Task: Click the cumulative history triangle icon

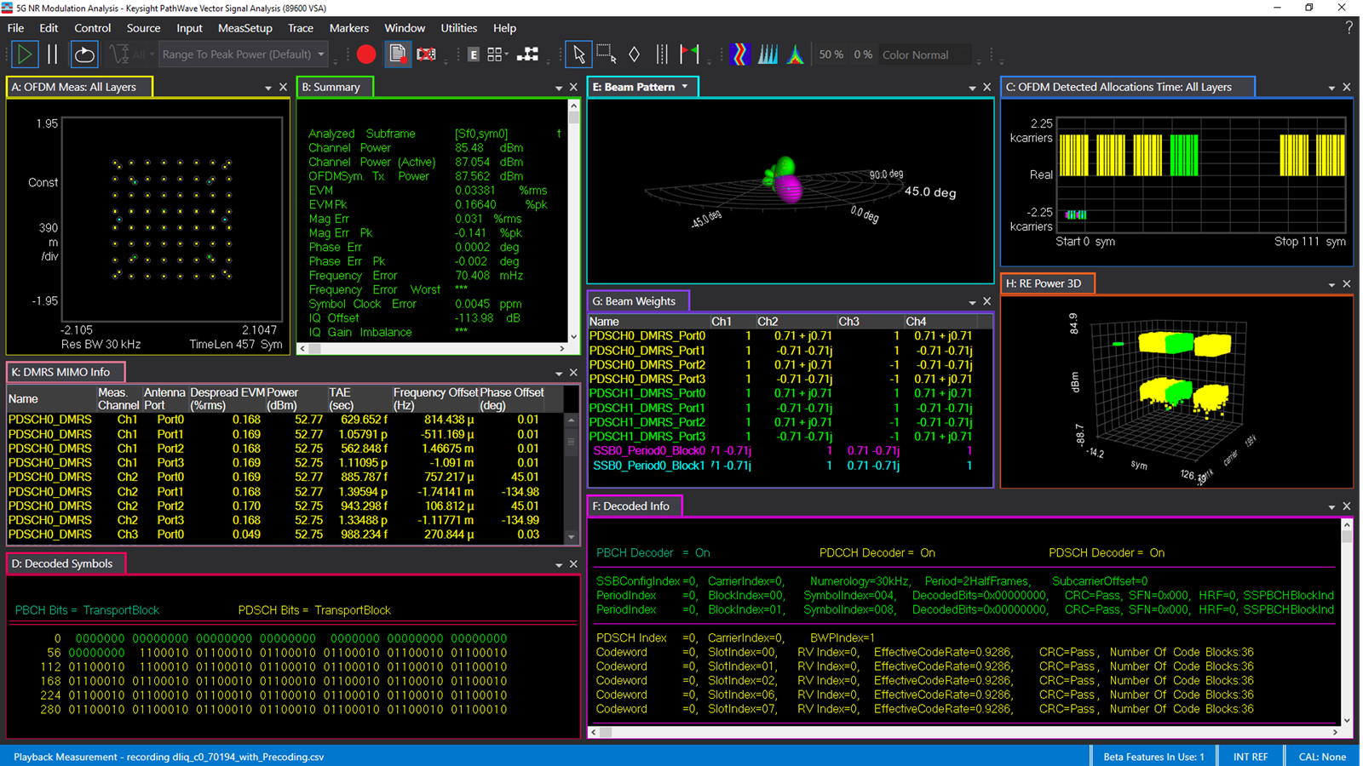Action: pos(795,54)
